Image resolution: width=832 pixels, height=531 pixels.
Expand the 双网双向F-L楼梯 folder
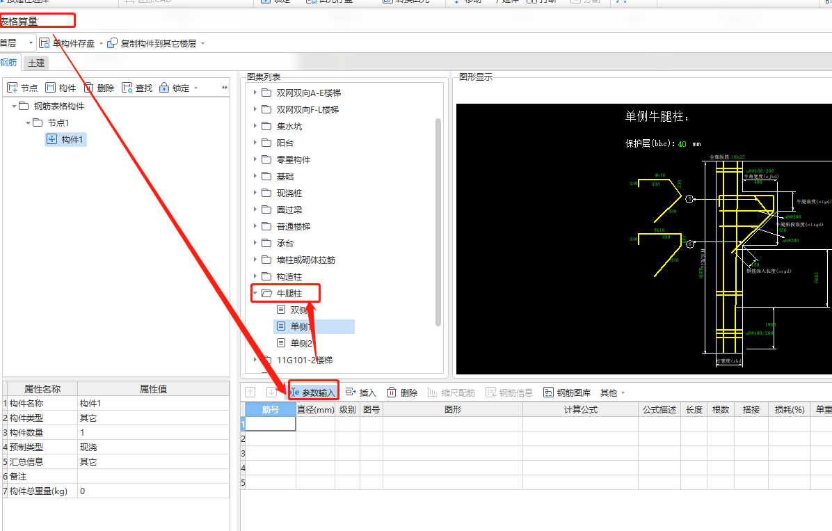[x=255, y=109]
